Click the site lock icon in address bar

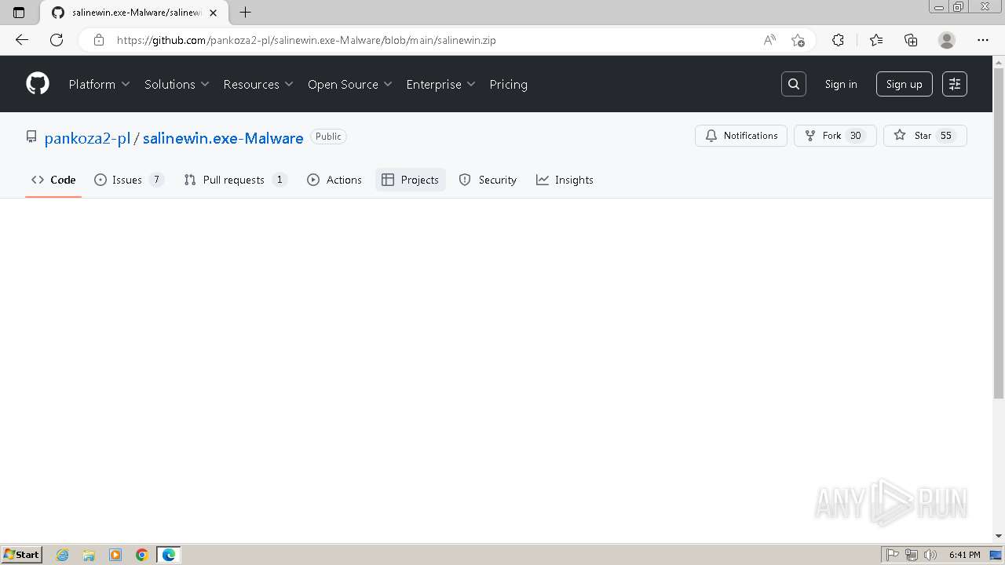98,40
